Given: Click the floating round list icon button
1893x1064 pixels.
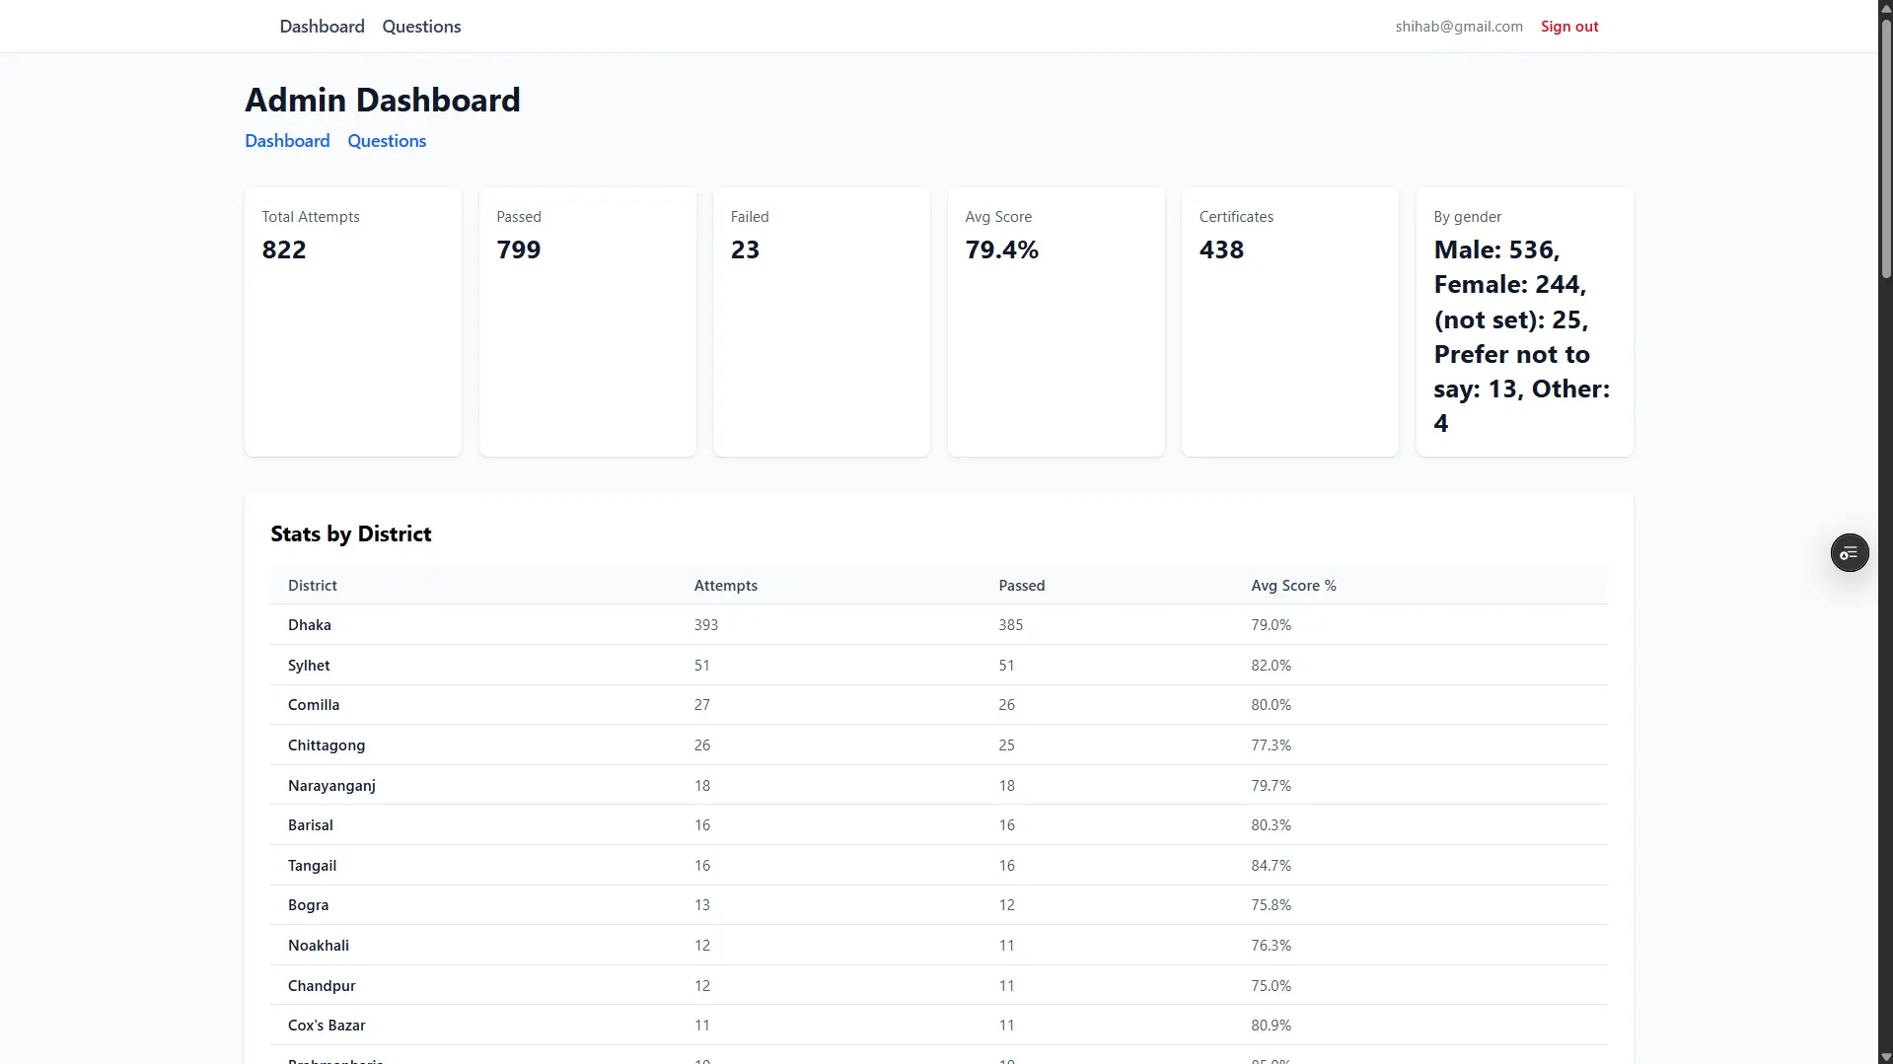Looking at the screenshot, I should 1849,553.
